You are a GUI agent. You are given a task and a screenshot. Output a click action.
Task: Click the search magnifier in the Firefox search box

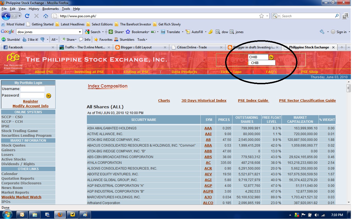click(x=337, y=16)
